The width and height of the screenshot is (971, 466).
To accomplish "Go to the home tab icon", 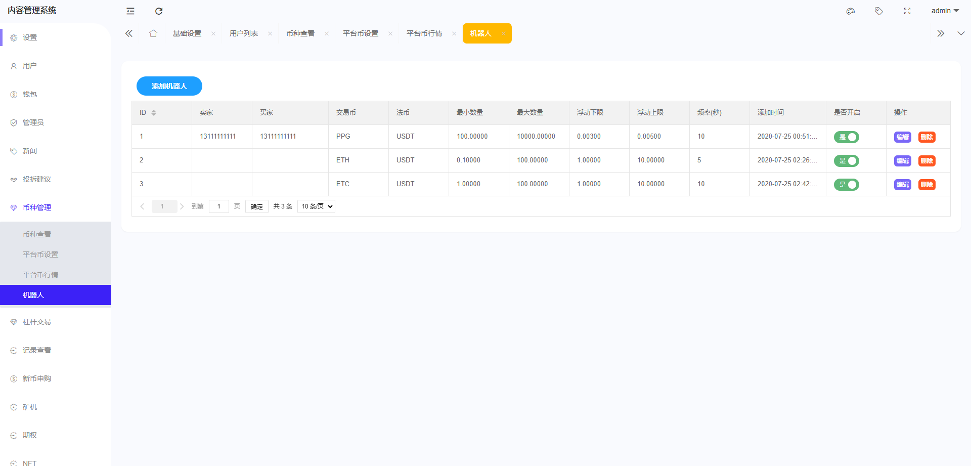I will [153, 33].
